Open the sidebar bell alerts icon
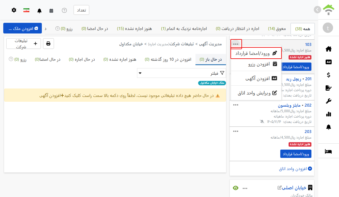The image size is (339, 197). pyautogui.click(x=328, y=127)
